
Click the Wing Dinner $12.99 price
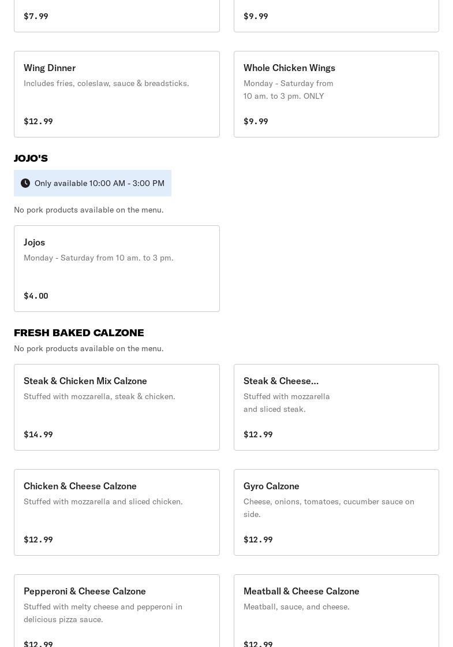(x=38, y=121)
